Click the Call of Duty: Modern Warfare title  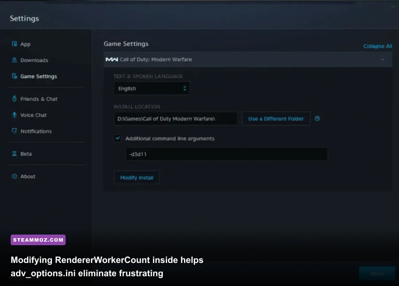pyautogui.click(x=156, y=59)
